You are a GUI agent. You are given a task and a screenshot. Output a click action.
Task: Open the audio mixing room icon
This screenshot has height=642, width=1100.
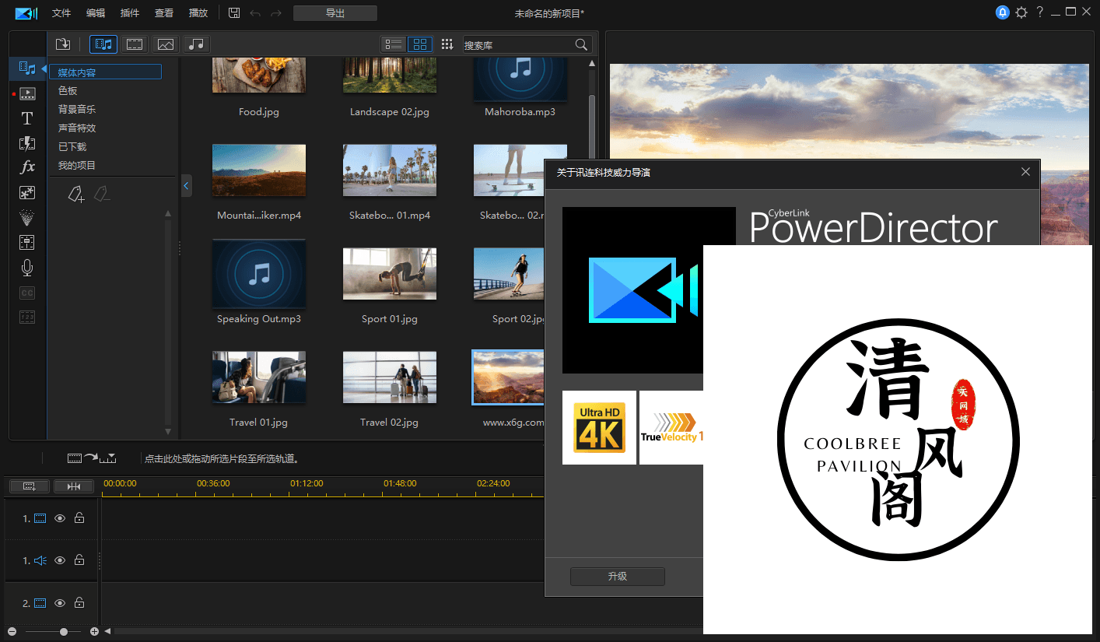coord(27,242)
